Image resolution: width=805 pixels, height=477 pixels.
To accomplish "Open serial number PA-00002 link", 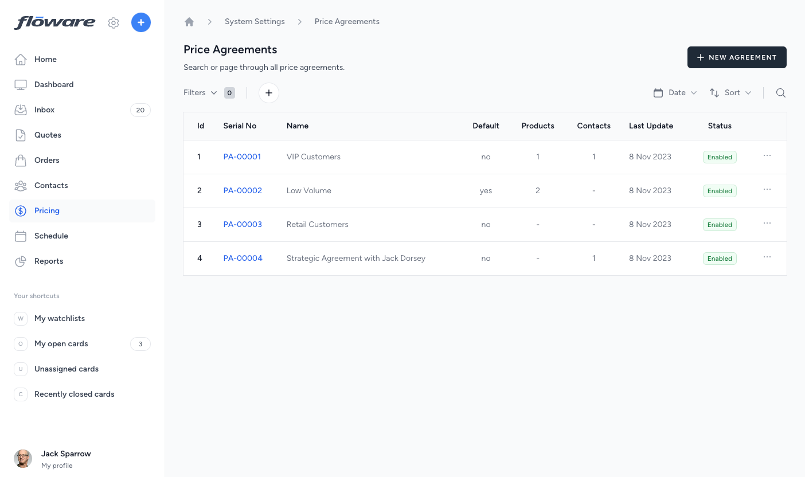I will [243, 190].
